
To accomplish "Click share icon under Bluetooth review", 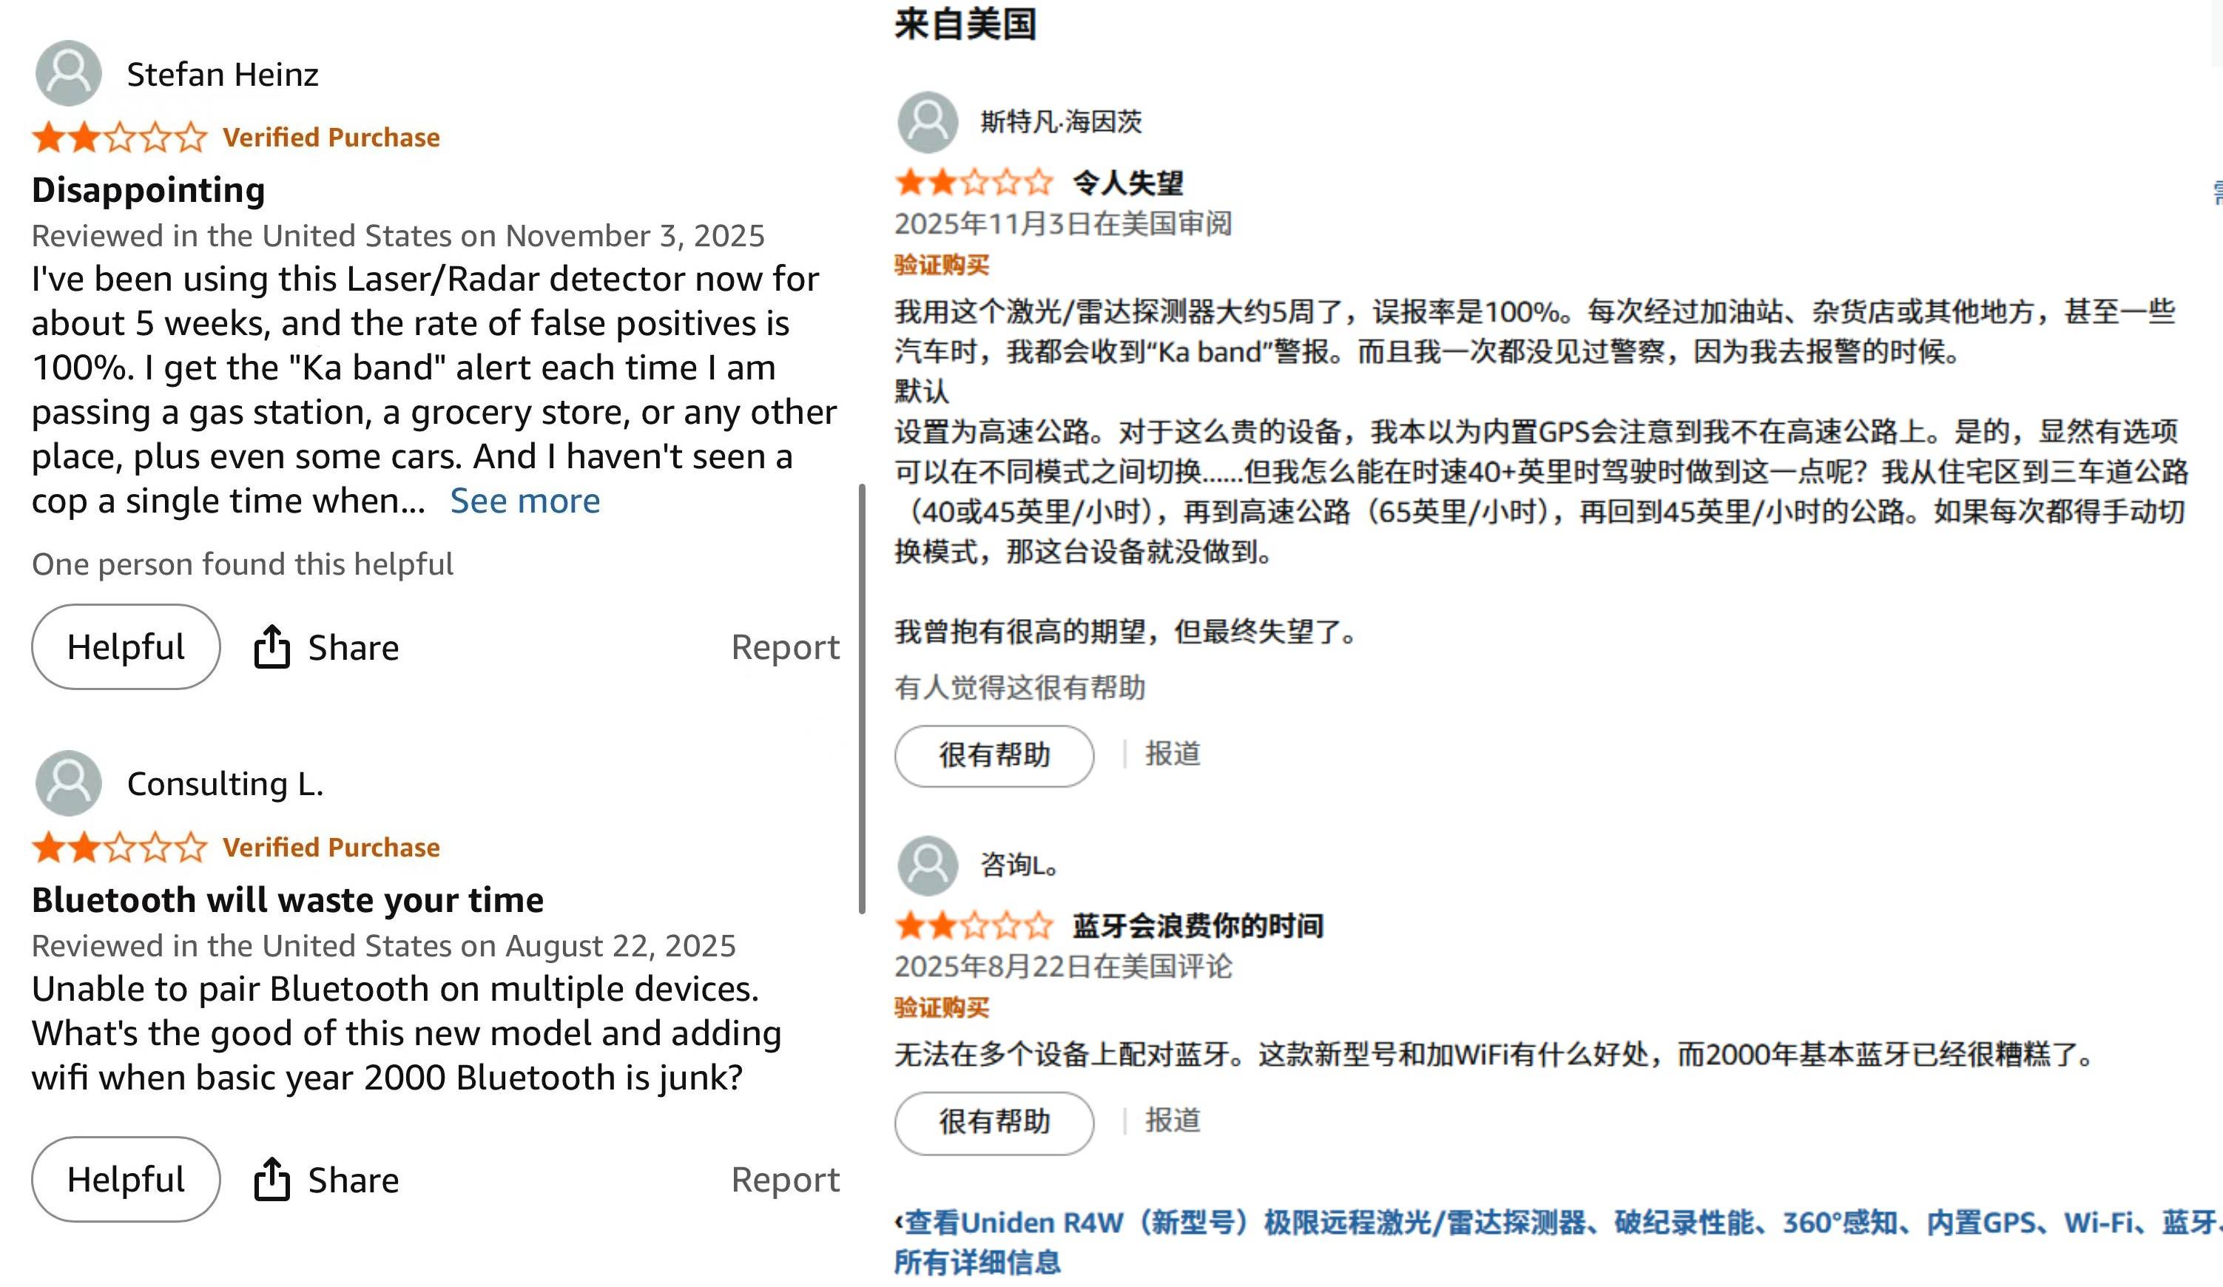I will pyautogui.click(x=271, y=1180).
